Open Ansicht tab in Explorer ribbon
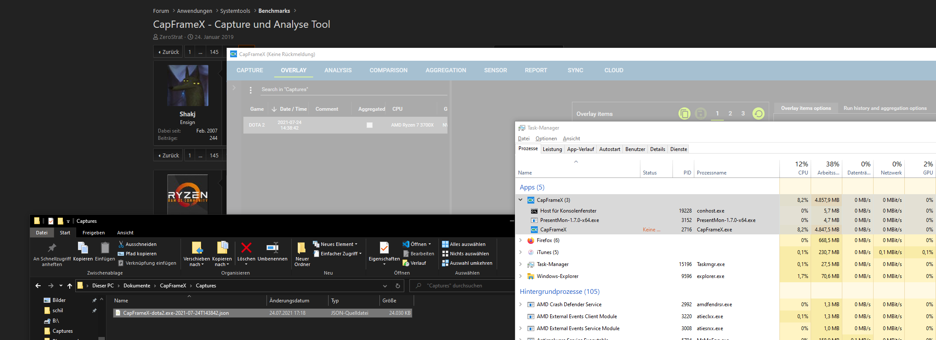This screenshot has width=936, height=340. pyautogui.click(x=125, y=233)
